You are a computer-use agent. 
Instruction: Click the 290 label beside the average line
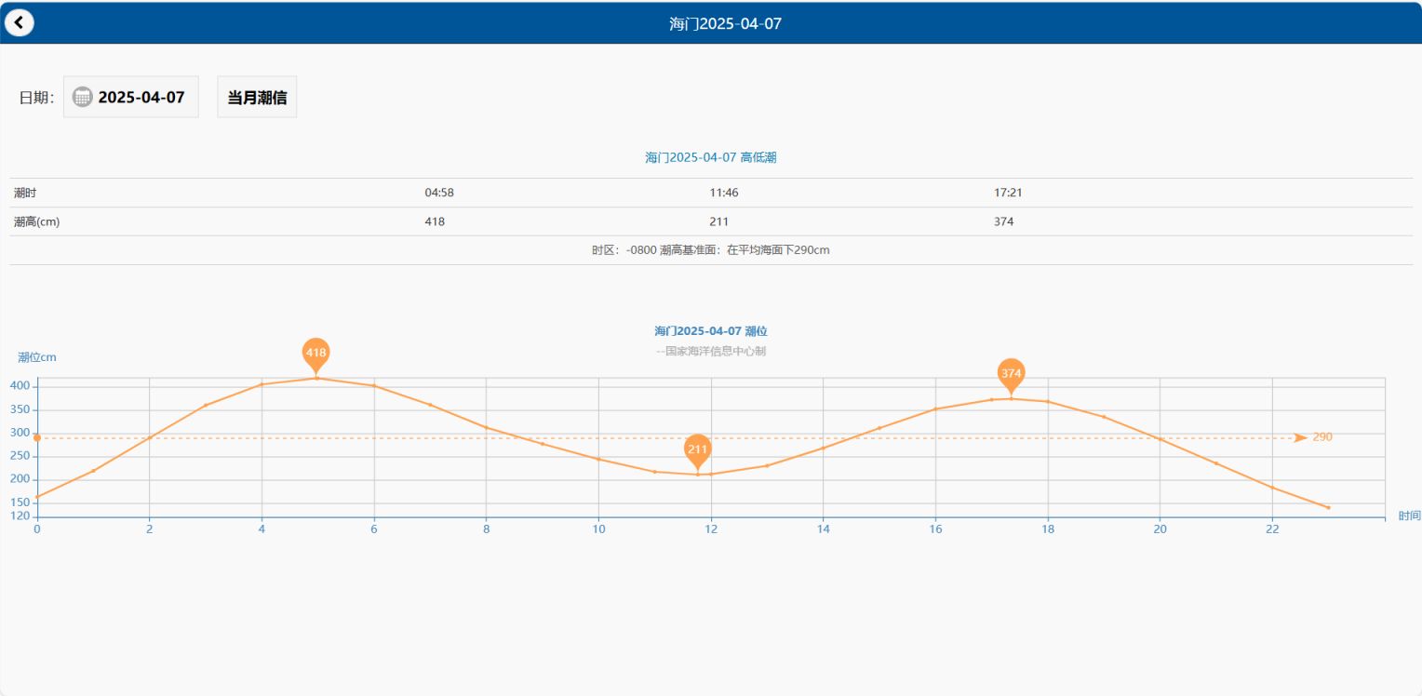click(x=1322, y=437)
